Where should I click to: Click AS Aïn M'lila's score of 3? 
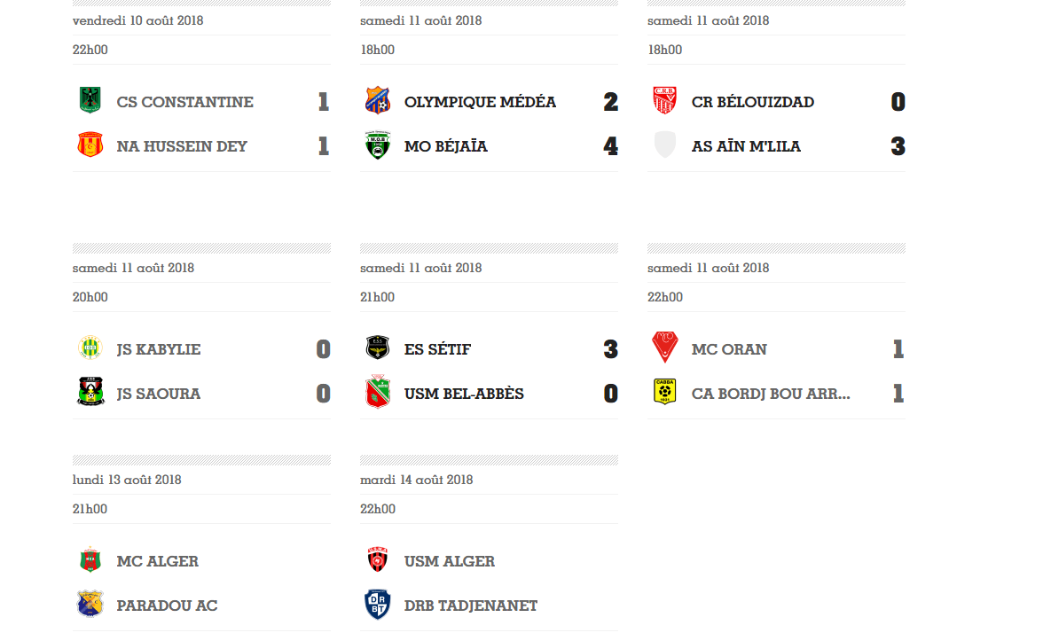(x=898, y=146)
